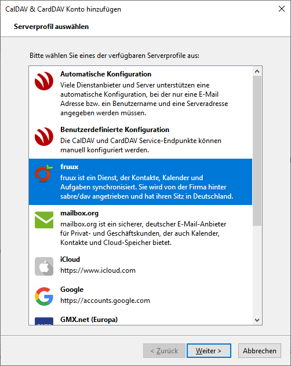Select the mailbox.org server profile title
This screenshot has width=291, height=366.
[x=79, y=213]
